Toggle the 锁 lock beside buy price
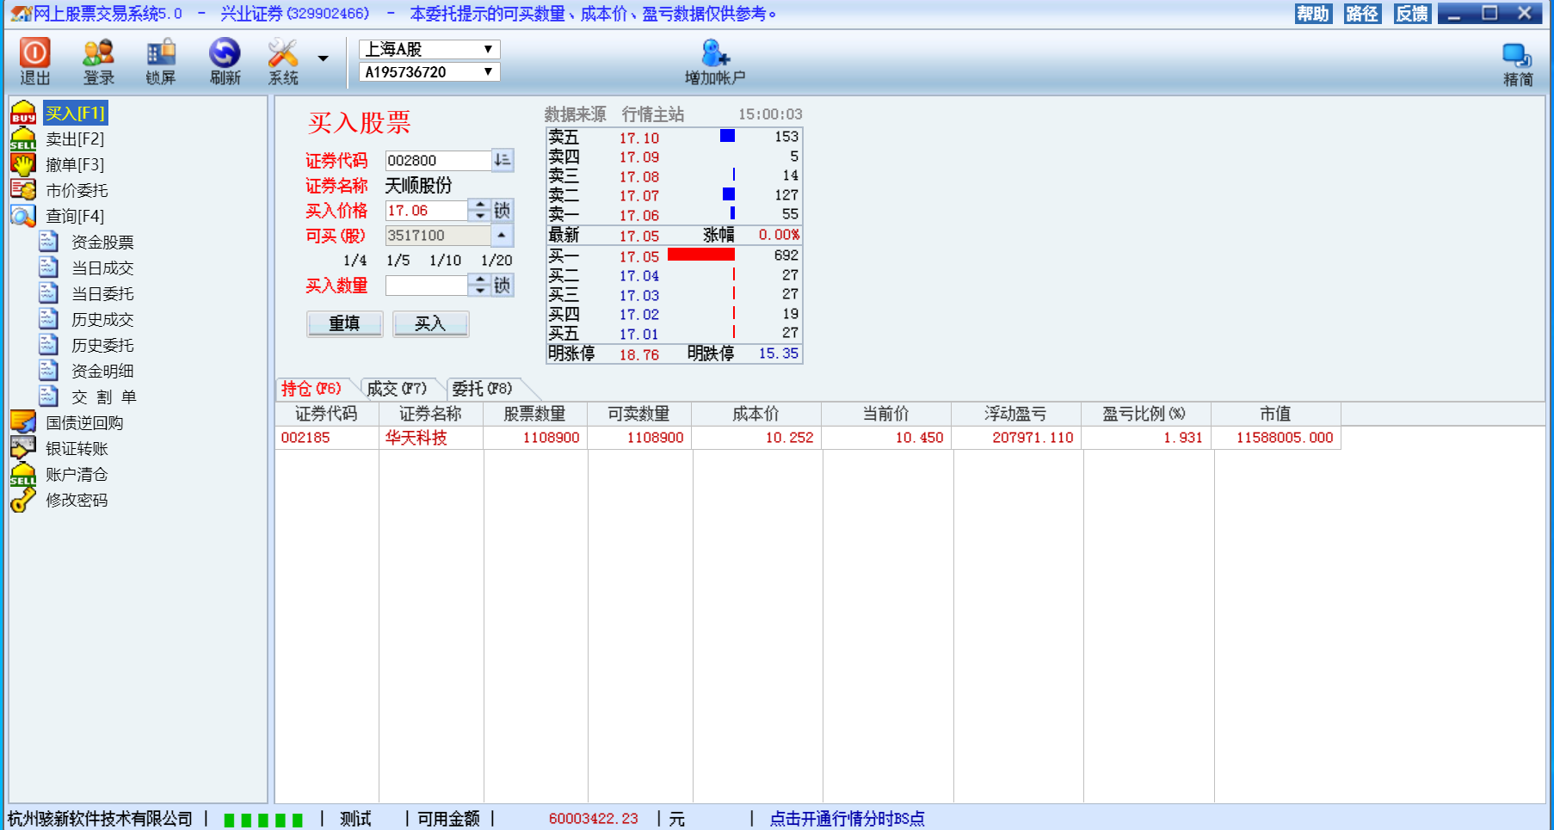 point(503,211)
